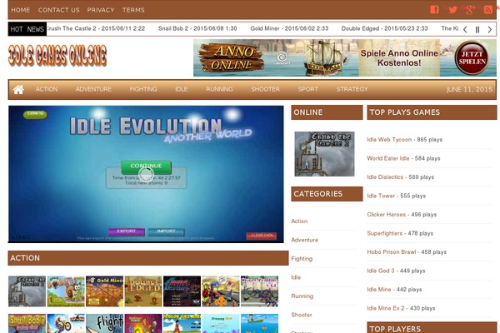Open Hobo Prison Brawl top game
500x333 pixels.
(x=392, y=252)
